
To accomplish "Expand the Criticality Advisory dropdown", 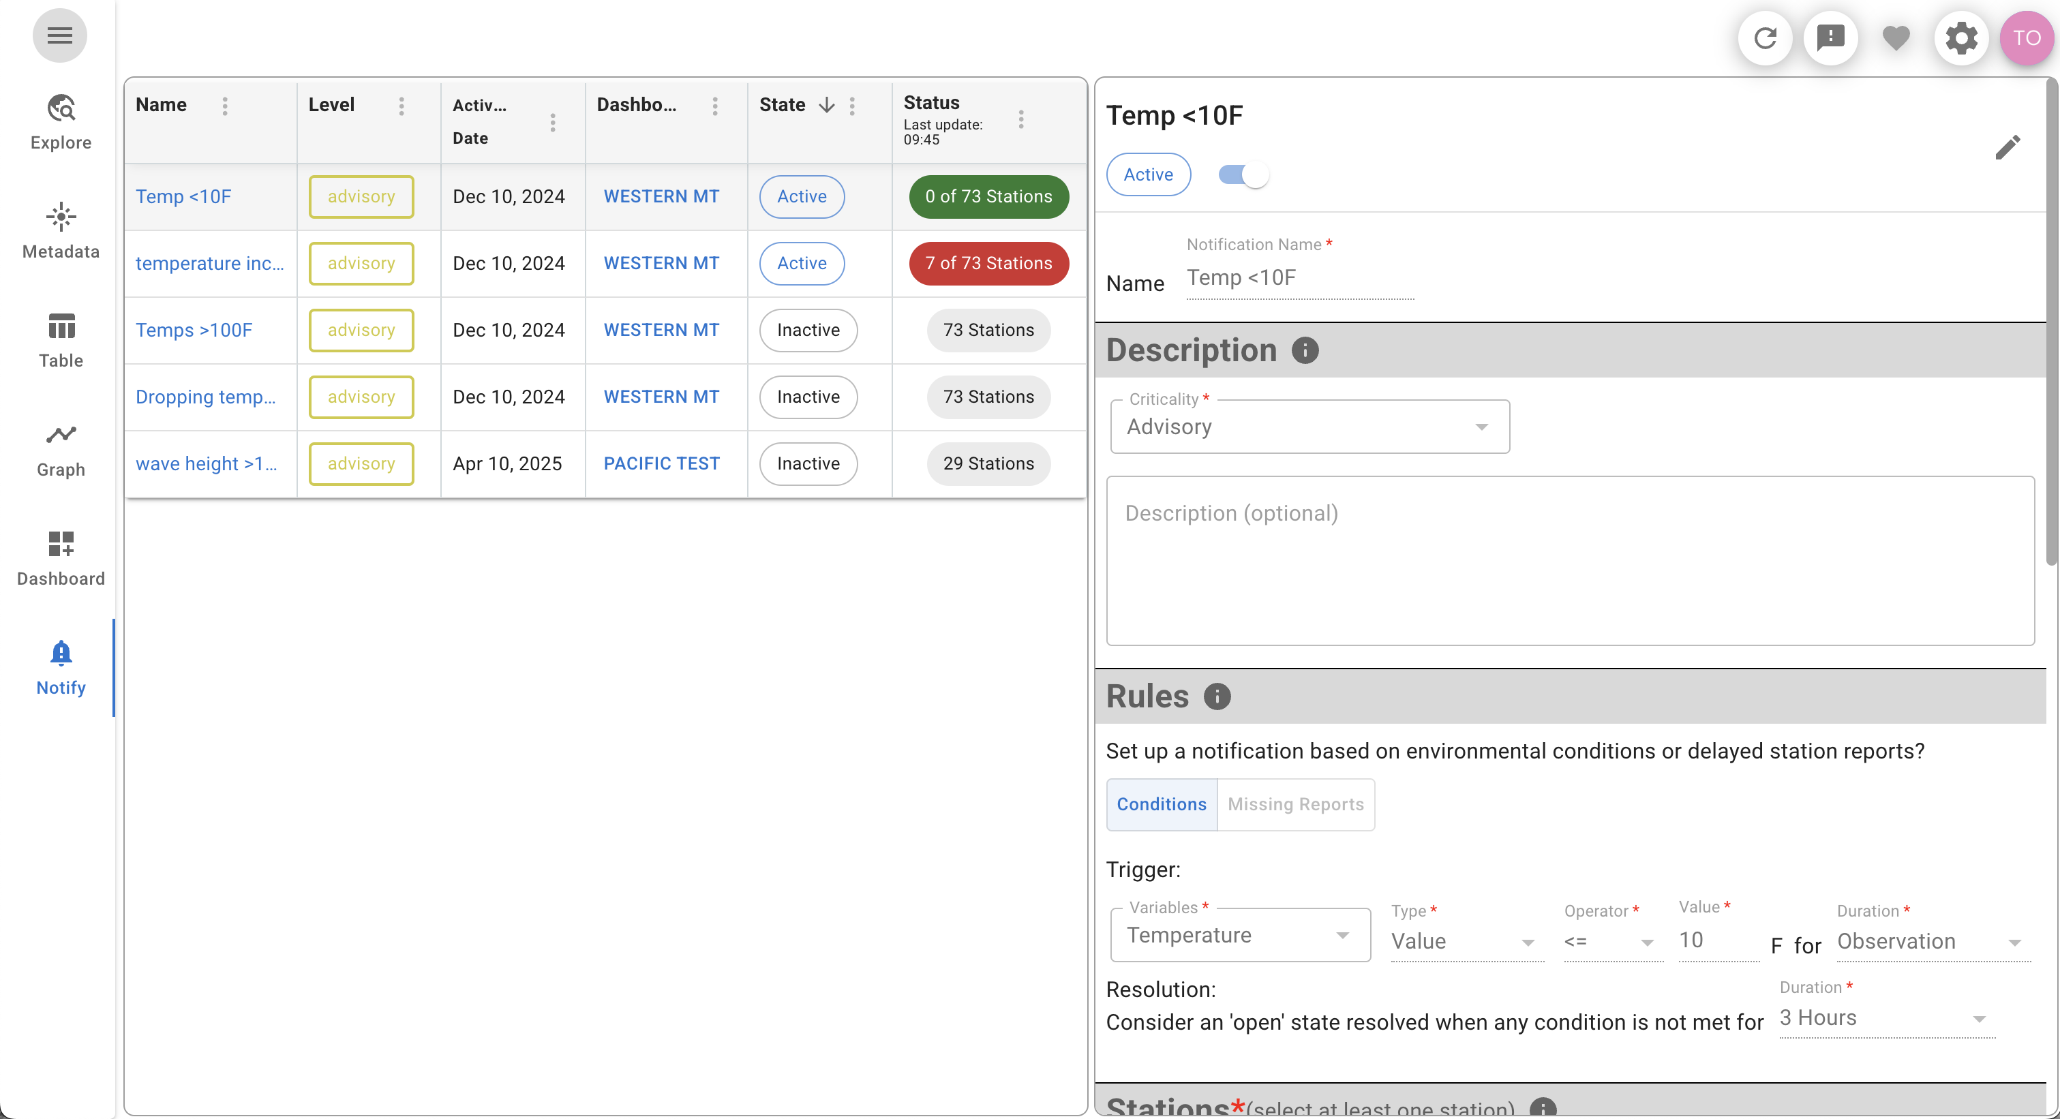I will click(1309, 427).
